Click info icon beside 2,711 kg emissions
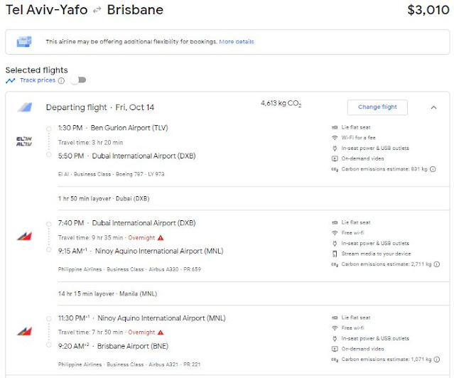454x378 pixels. pos(433,264)
